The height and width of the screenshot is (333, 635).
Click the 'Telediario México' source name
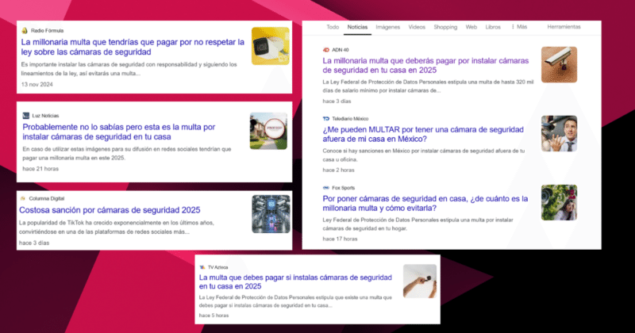coord(350,119)
